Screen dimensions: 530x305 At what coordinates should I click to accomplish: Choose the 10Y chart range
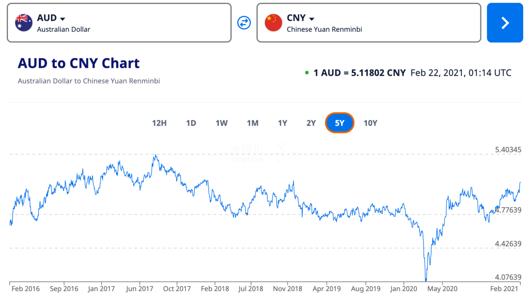click(370, 123)
